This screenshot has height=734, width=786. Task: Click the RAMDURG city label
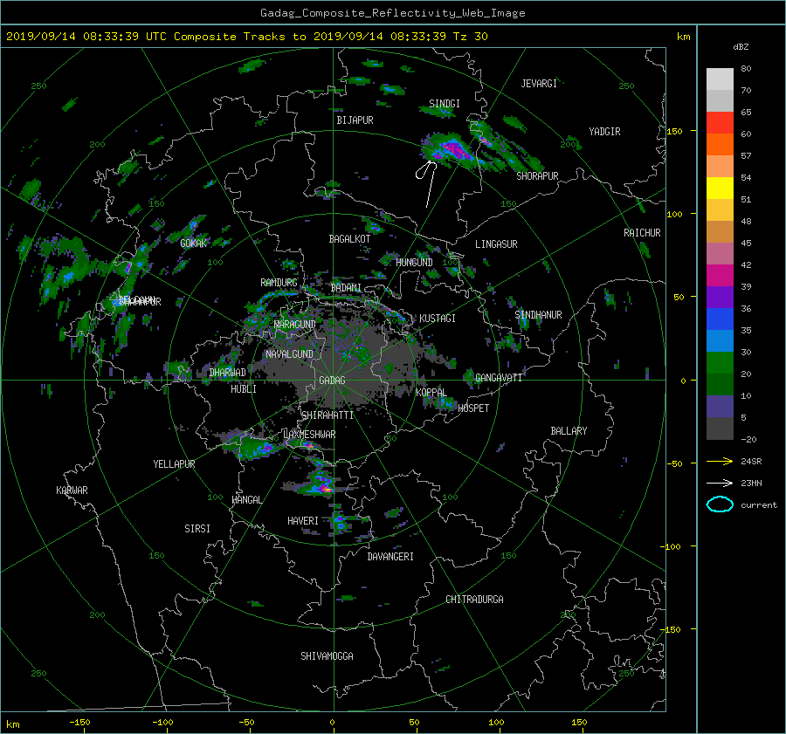pos(279,283)
